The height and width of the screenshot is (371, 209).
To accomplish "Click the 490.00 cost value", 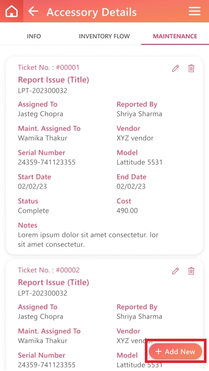I will (127, 211).
